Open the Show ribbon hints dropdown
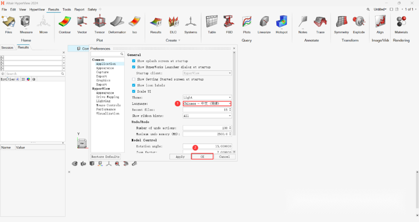Image resolution: width=419 pixels, height=222 pixels. coord(207,116)
